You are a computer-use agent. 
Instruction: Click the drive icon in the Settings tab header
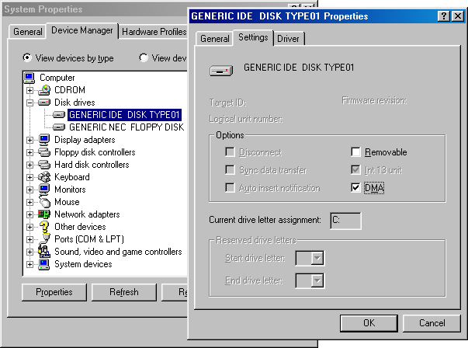[221, 71]
